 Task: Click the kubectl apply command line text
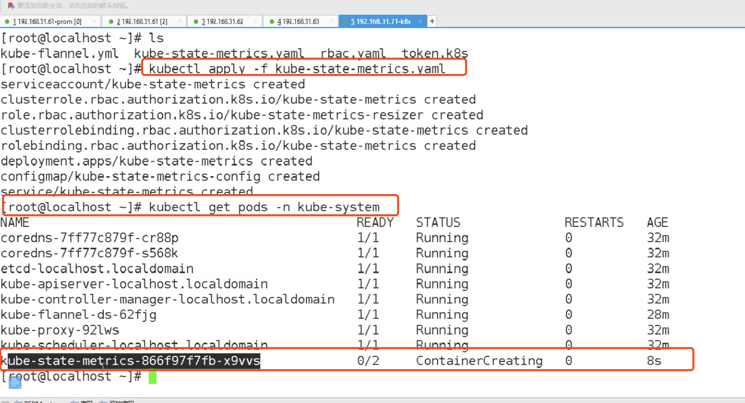[x=297, y=69]
